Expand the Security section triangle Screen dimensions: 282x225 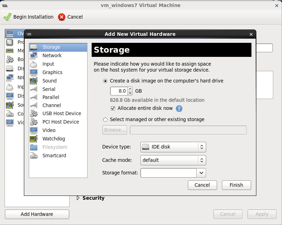tap(78, 198)
